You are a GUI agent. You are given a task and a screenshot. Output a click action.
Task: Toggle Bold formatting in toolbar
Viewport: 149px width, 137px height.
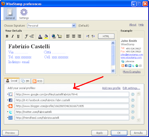[x=7, y=36]
